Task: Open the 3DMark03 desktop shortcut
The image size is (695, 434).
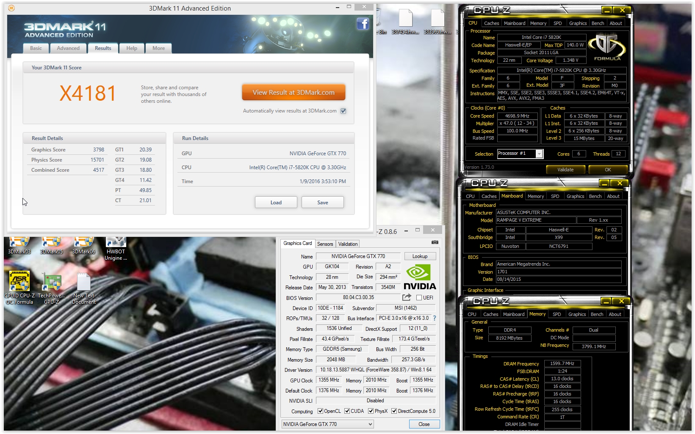Action: (x=19, y=246)
